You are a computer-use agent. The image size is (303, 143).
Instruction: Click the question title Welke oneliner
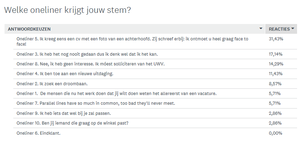pos(67,10)
